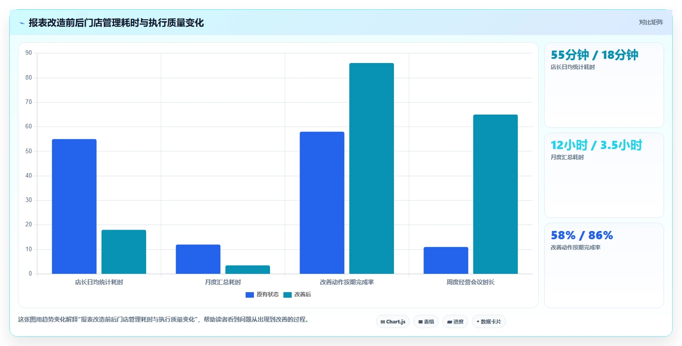Click the teal bar for 店长日均统计耗时
The height and width of the screenshot is (346, 682).
click(x=123, y=252)
